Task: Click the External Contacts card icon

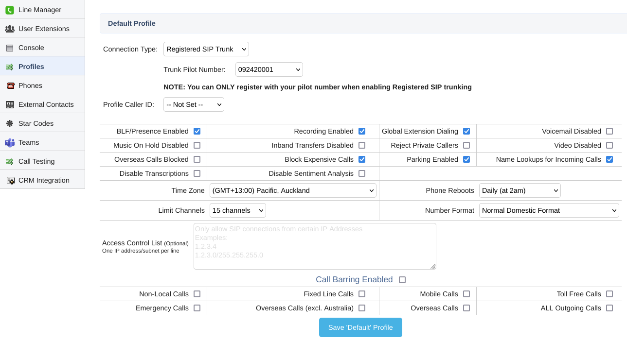Action: [x=10, y=104]
